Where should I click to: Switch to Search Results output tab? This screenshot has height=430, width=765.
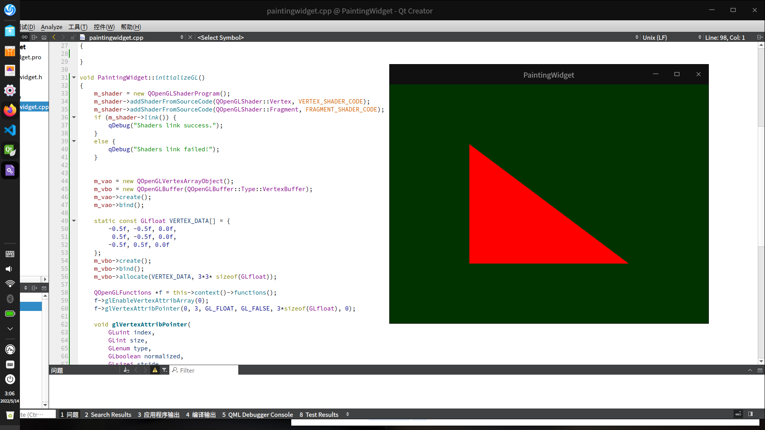click(x=108, y=414)
